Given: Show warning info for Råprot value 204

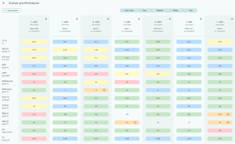Looking at the screenshot, I should pos(228,114).
